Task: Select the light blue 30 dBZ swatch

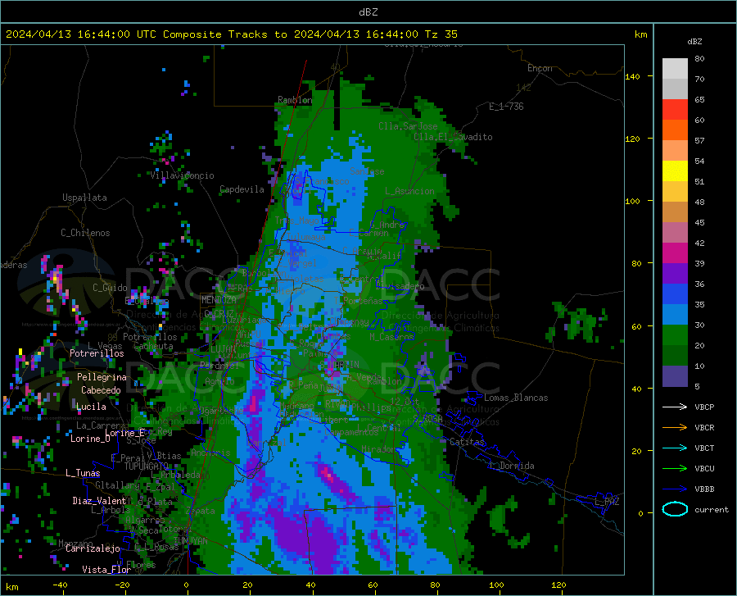Action: tap(675, 315)
